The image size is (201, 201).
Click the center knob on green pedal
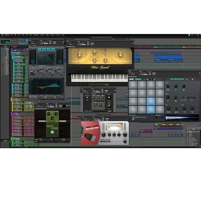click(52, 118)
